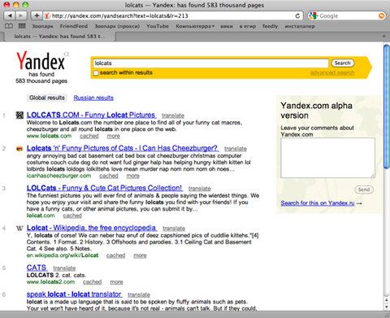Image resolution: width=390 pixels, height=318 pixels.
Task: Open the Зоопарк (прокси) bookmark
Action: point(117,26)
